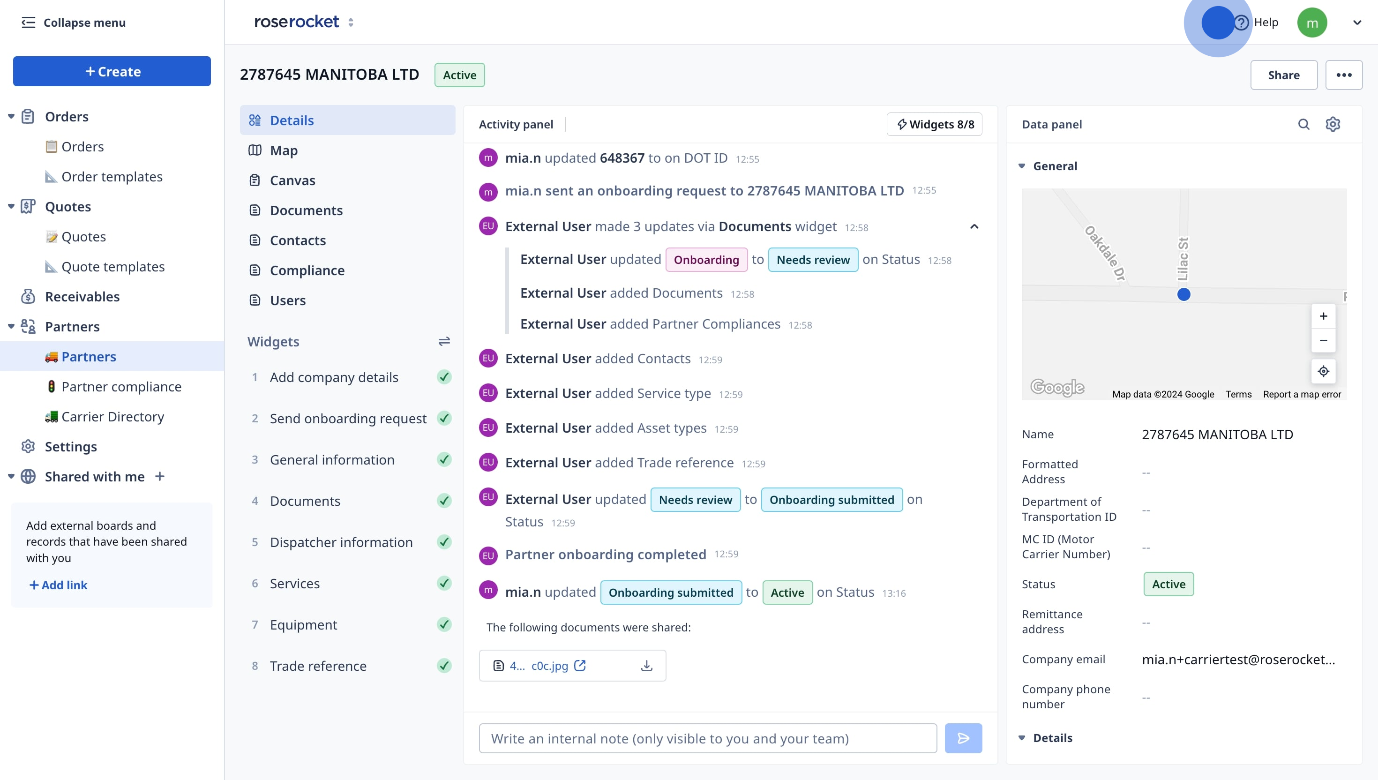Image resolution: width=1378 pixels, height=780 pixels.
Task: Download the shared c0c.jpg document
Action: (646, 665)
